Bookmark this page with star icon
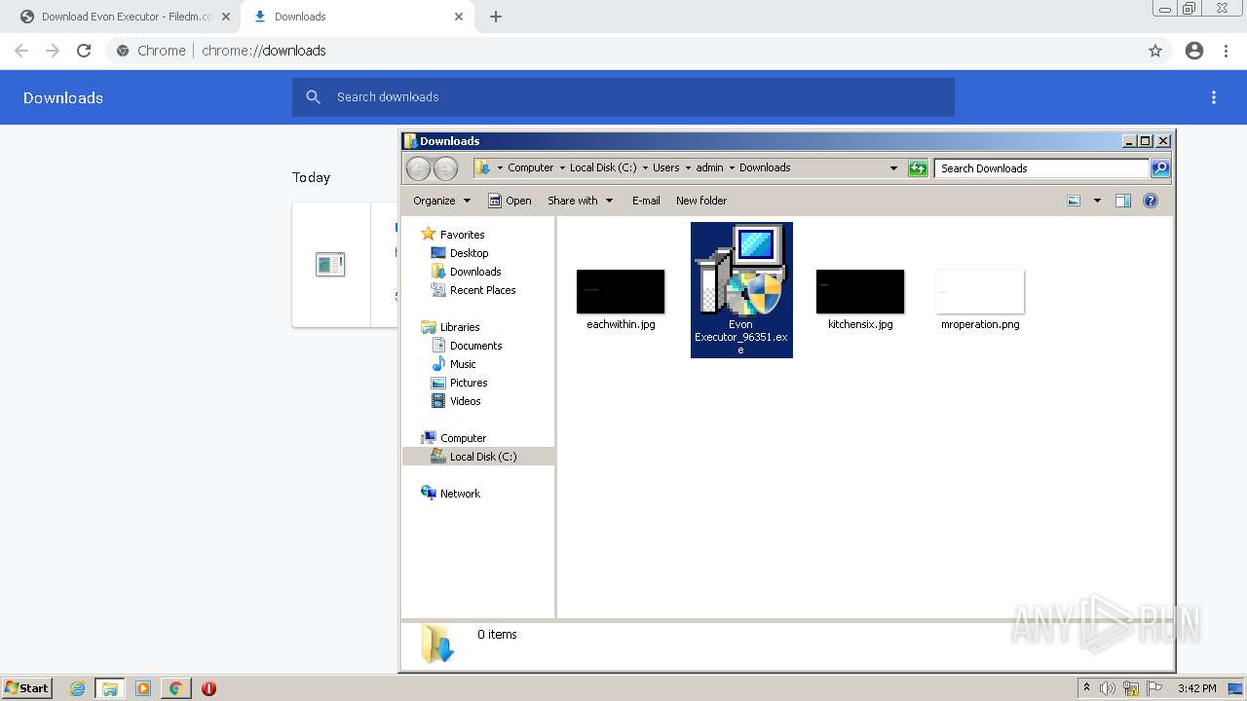 click(x=1155, y=51)
